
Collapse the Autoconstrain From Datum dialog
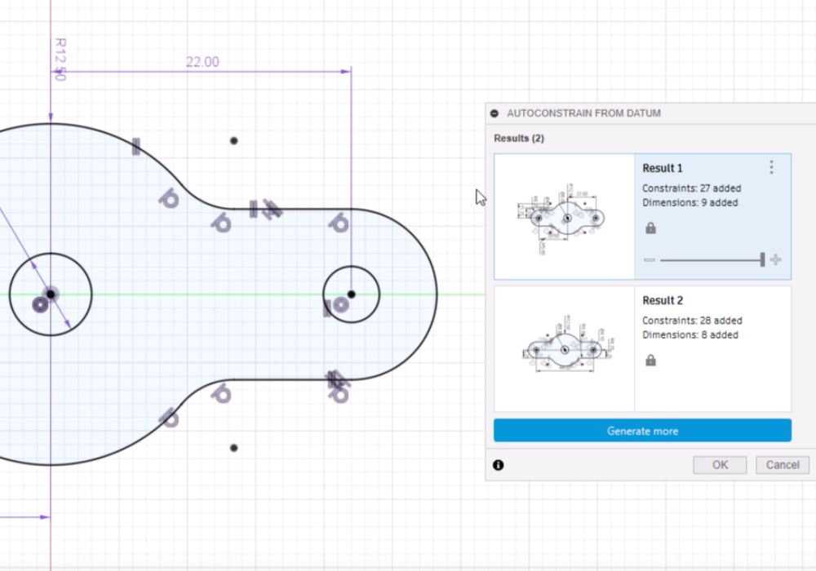point(494,113)
